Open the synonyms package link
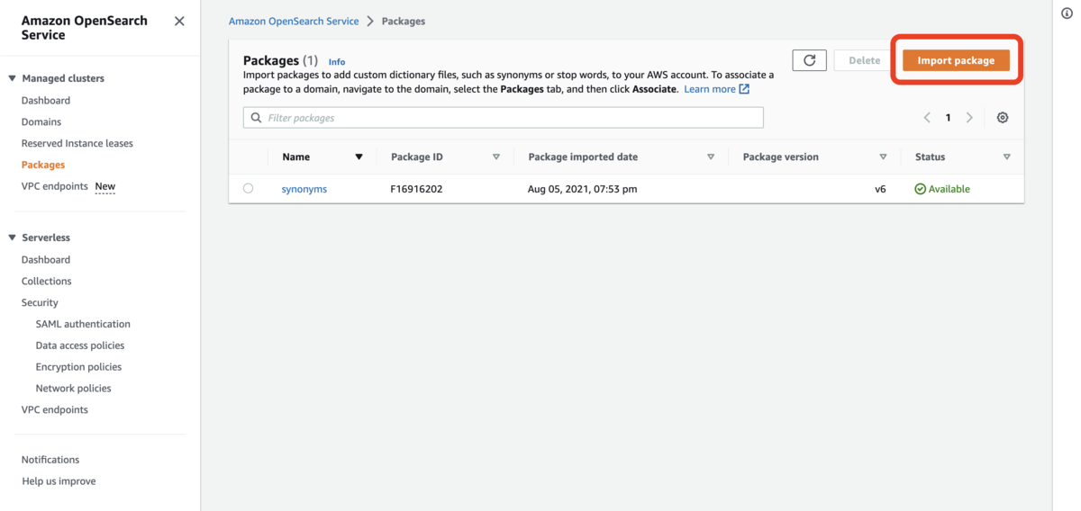1081x511 pixels. click(x=304, y=189)
